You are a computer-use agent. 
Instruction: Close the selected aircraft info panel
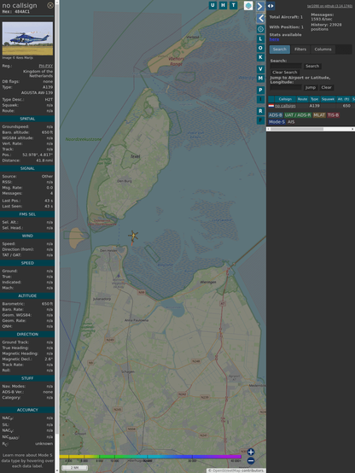[50, 5]
